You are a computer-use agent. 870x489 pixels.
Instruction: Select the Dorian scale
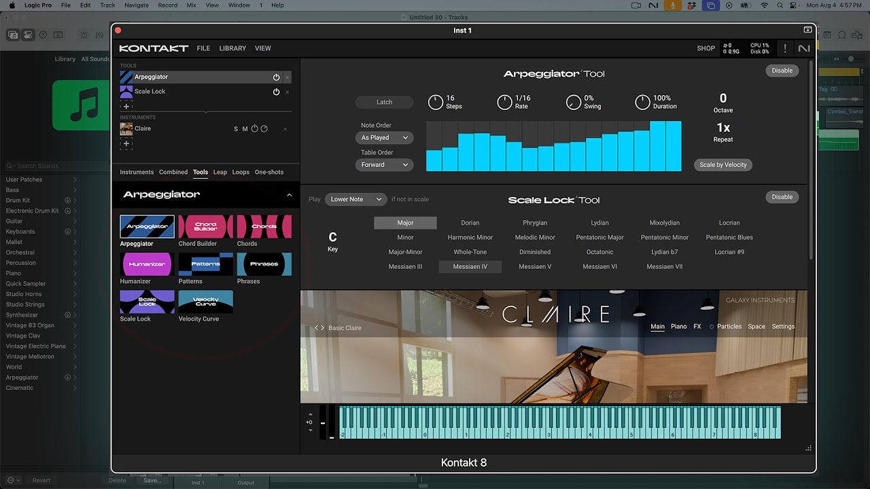click(x=470, y=223)
